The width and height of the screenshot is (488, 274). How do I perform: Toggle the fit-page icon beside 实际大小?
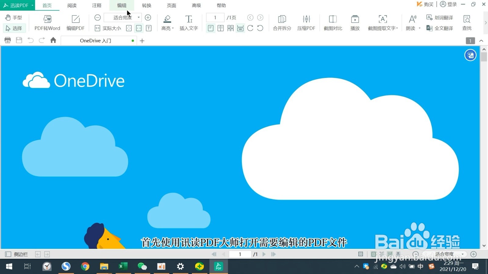(x=129, y=28)
